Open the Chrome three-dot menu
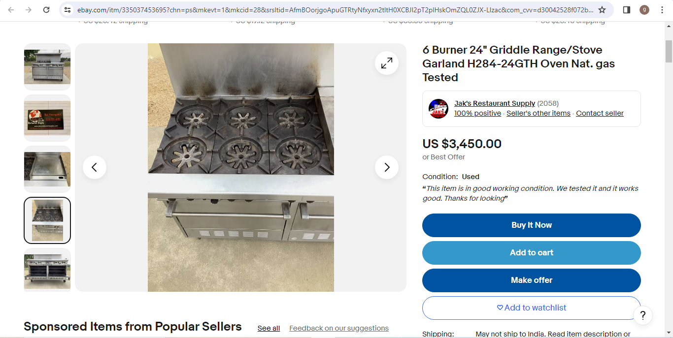Image resolution: width=673 pixels, height=338 pixels. [x=662, y=10]
